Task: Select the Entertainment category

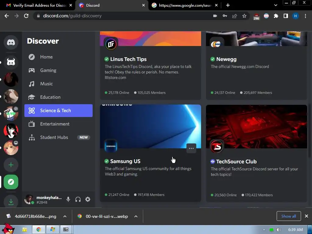Action: 58,124
